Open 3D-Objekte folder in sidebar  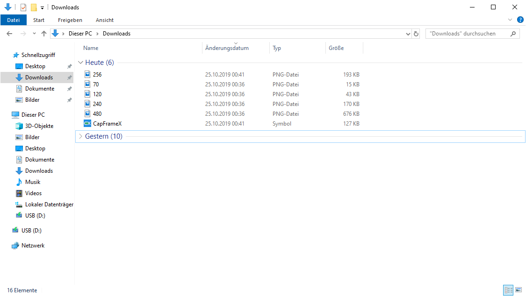point(39,126)
